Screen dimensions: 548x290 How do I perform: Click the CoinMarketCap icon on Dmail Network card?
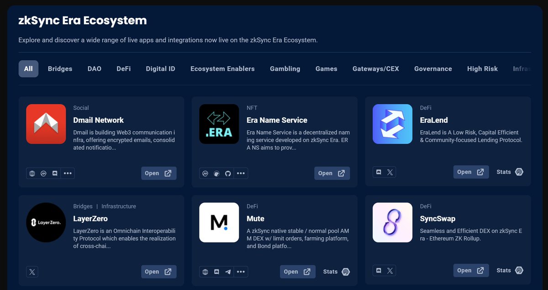43,174
